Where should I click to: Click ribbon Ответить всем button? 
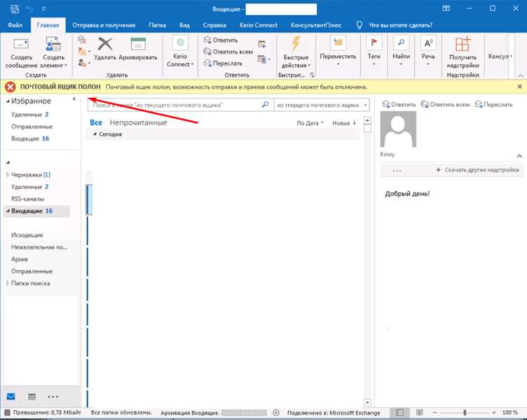click(x=228, y=51)
